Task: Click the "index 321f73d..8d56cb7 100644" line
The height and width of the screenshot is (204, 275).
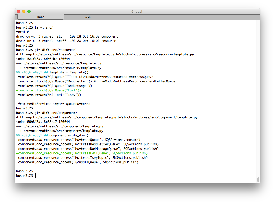Action: 43,59
